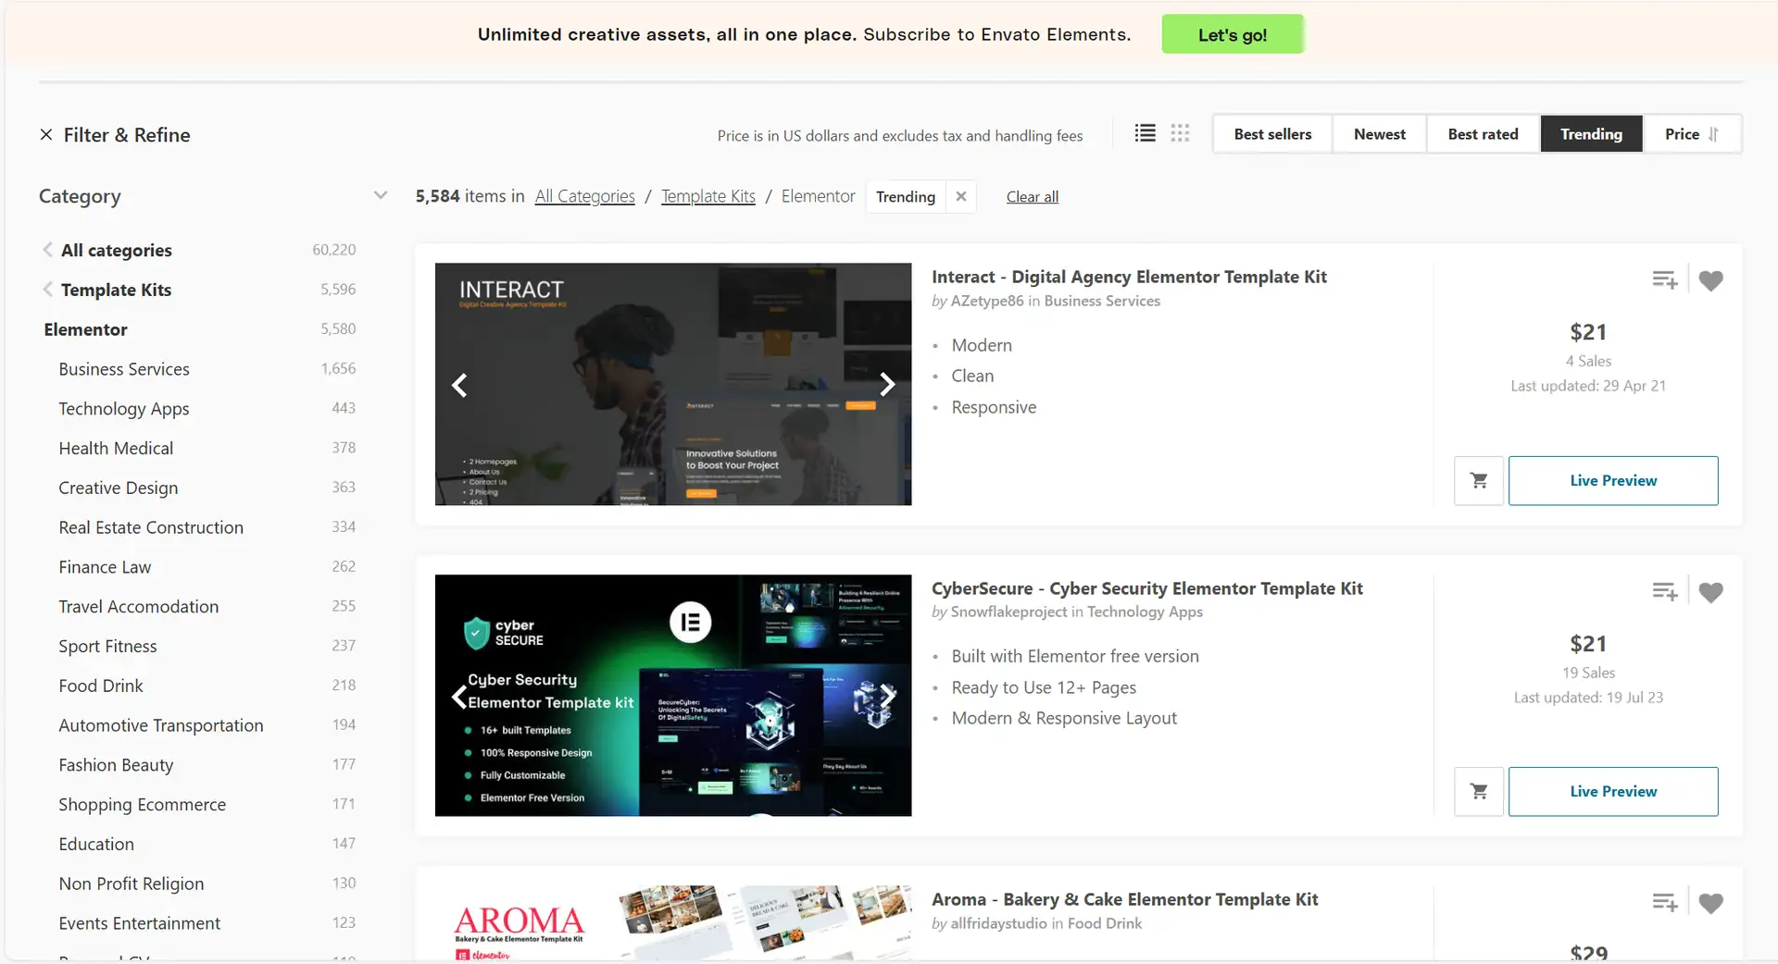Sort by Trending
1778x964 pixels.
[1591, 134]
